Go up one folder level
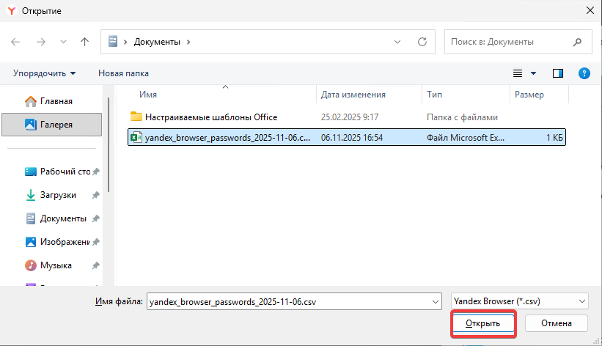602x346 pixels. pyautogui.click(x=84, y=42)
